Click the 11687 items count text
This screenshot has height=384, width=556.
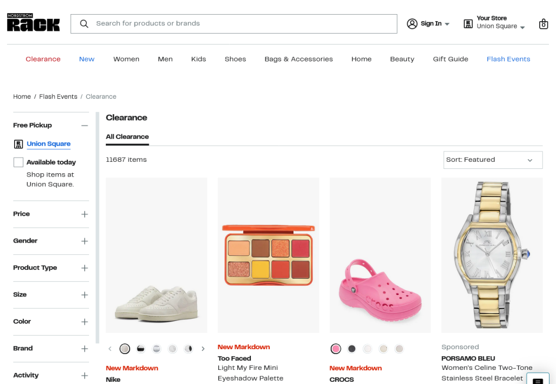[x=126, y=160]
